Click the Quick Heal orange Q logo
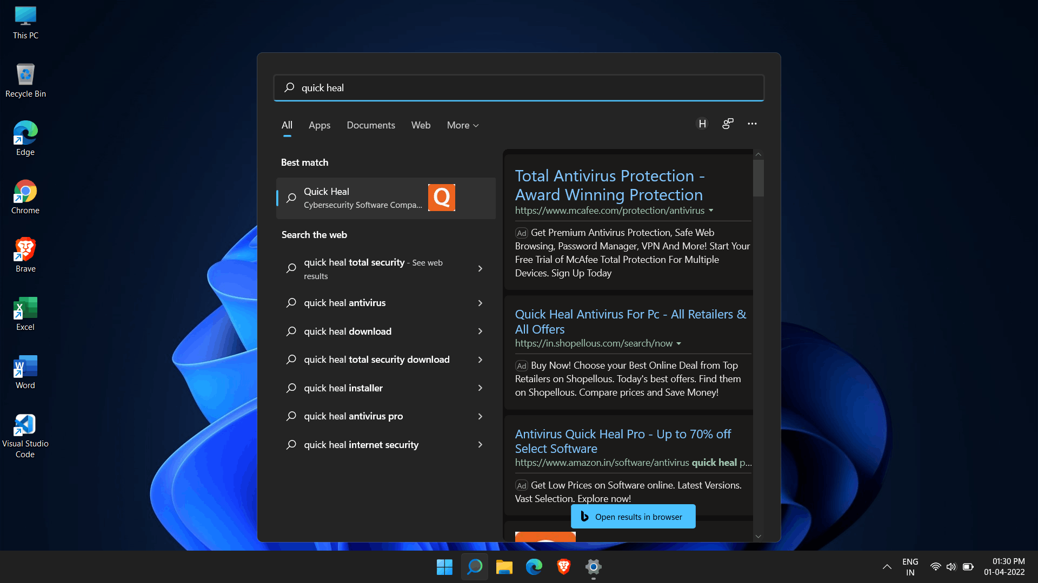 click(442, 198)
